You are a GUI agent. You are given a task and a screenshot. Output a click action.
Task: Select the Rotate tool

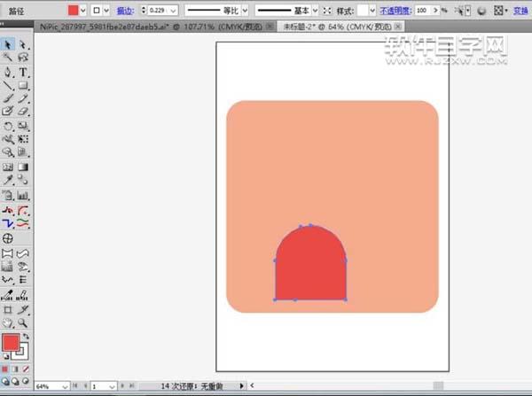click(8, 126)
